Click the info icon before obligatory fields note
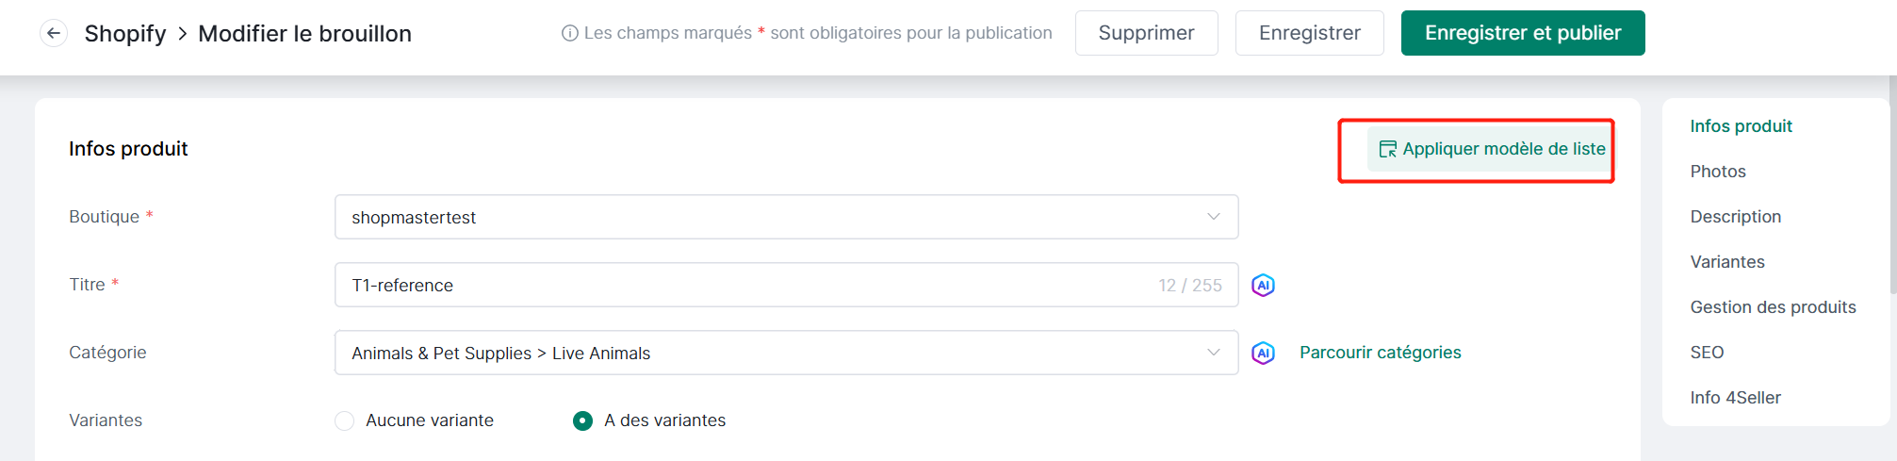Screen dimensions: 1897x461 [569, 33]
